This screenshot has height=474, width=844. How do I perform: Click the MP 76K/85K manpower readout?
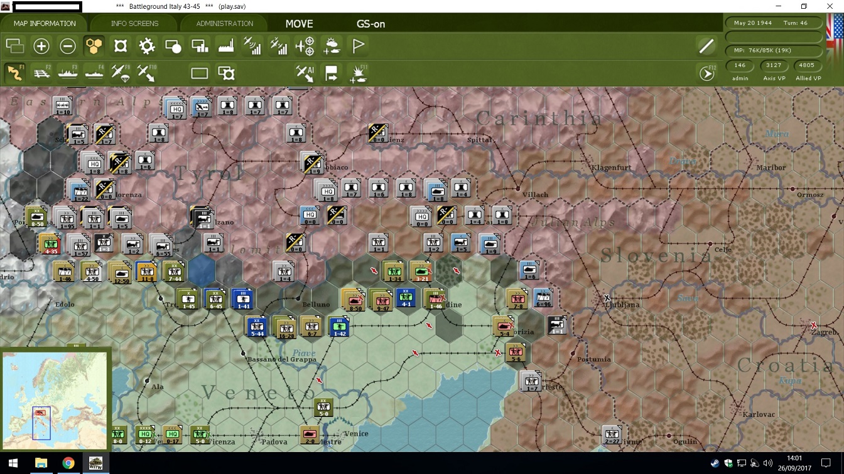click(774, 50)
